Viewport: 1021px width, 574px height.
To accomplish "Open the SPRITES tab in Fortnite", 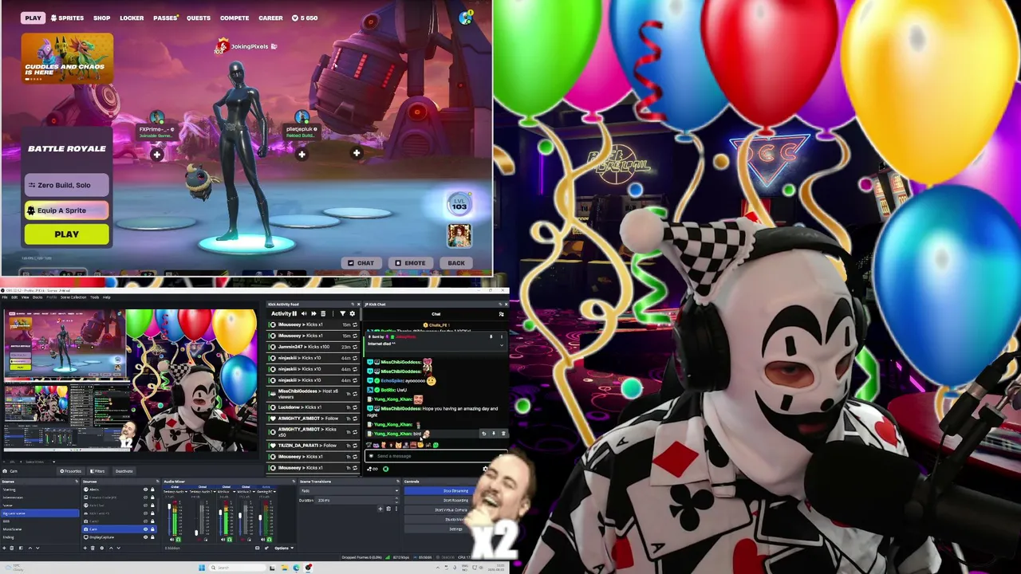I will click(67, 18).
